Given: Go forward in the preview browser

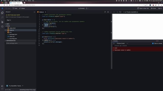Looking at the screenshot, I should [x=117, y=12].
